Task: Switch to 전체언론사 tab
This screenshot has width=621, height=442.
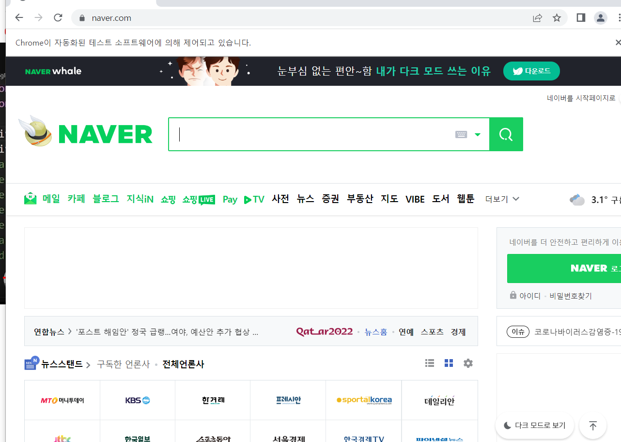Action: click(x=183, y=364)
